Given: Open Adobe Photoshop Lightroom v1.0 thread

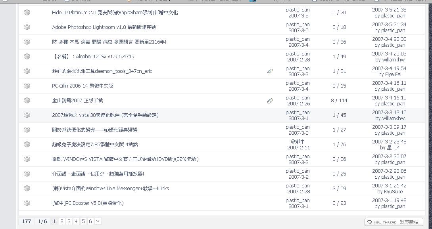Looking at the screenshot, I should [x=104, y=27].
